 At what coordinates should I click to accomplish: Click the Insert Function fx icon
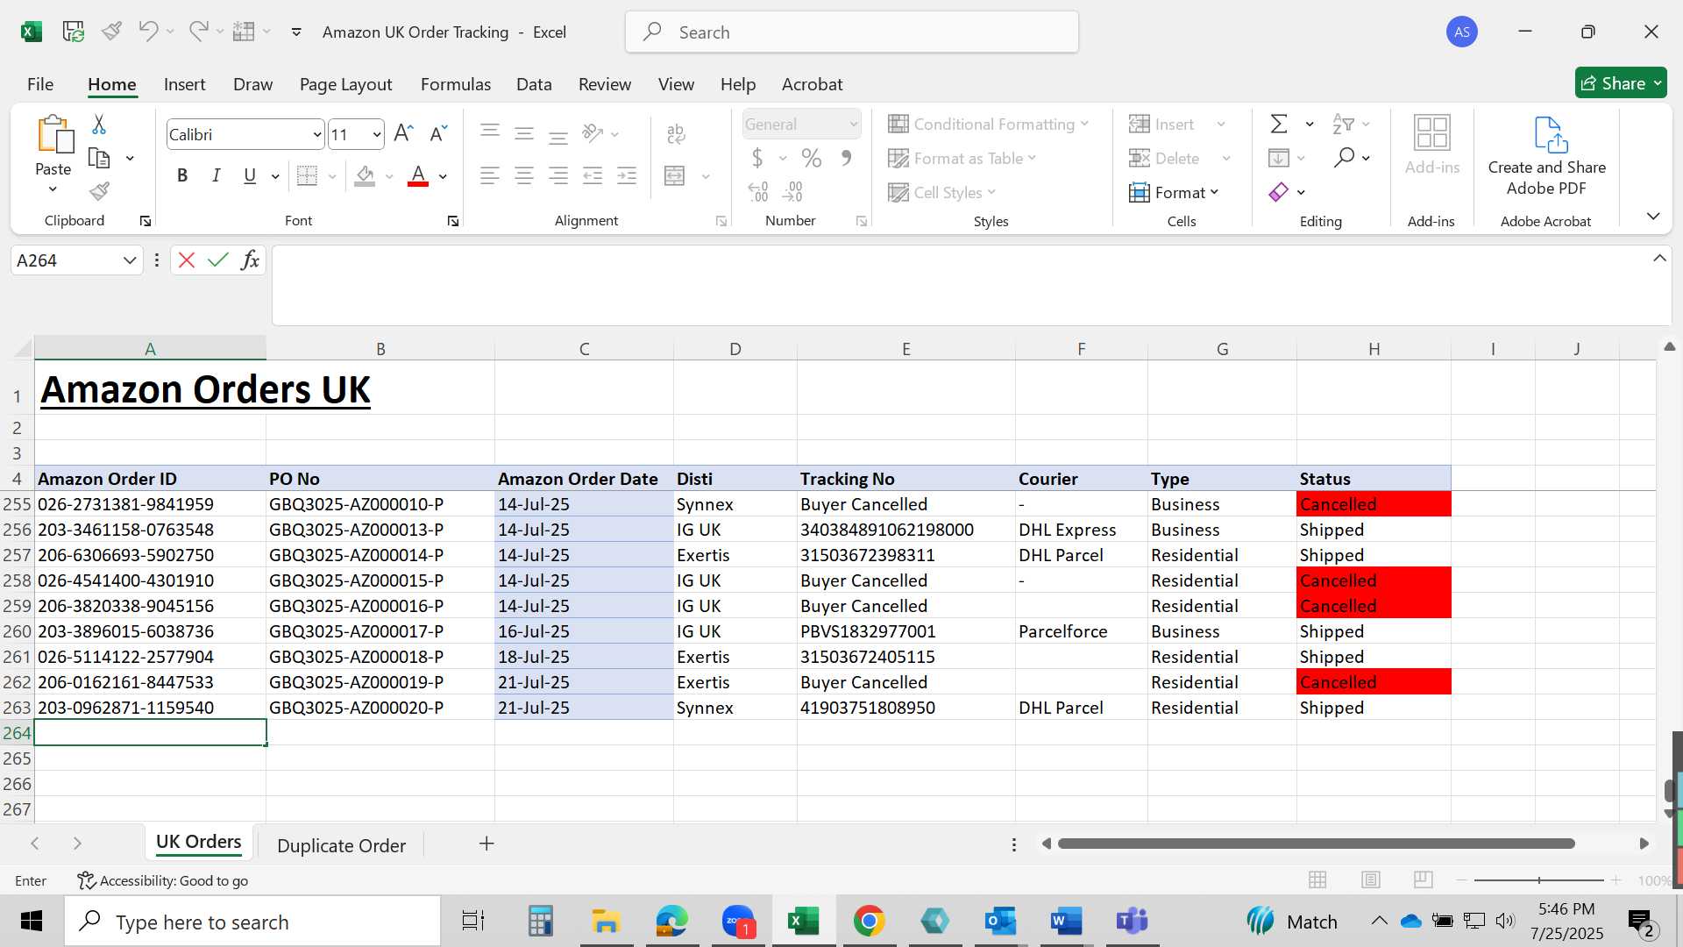[250, 260]
